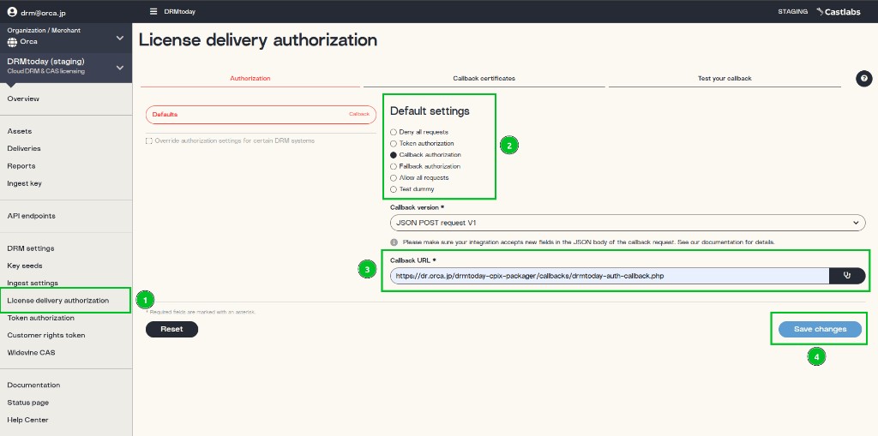Switch to the Callback certificates tab
Viewport: 878px width, 436px height.
484,78
